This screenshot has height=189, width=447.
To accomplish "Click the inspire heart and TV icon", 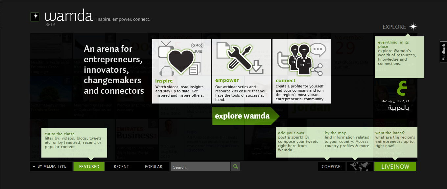I will 181,58.
